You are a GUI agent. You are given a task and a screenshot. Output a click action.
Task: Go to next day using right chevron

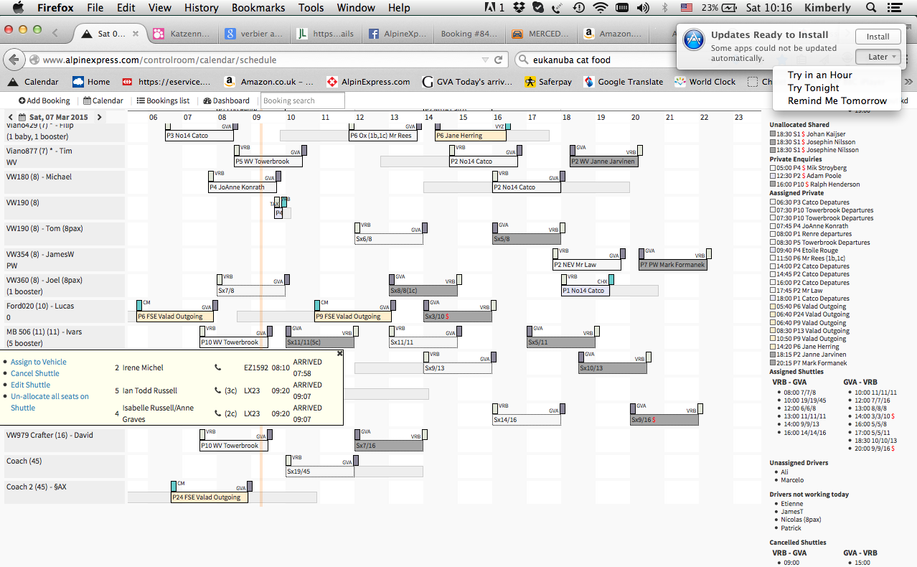click(99, 117)
